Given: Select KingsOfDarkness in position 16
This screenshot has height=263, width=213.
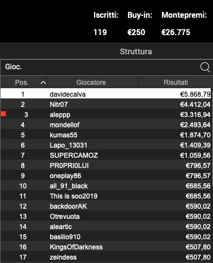Looking at the screenshot, I should click(106, 247).
